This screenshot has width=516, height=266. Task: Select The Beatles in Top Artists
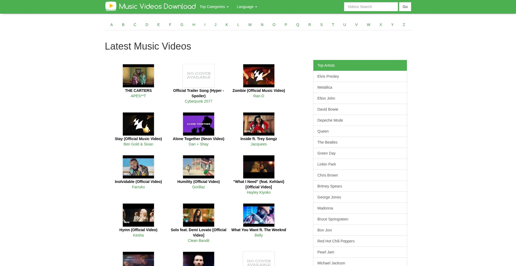(360, 142)
